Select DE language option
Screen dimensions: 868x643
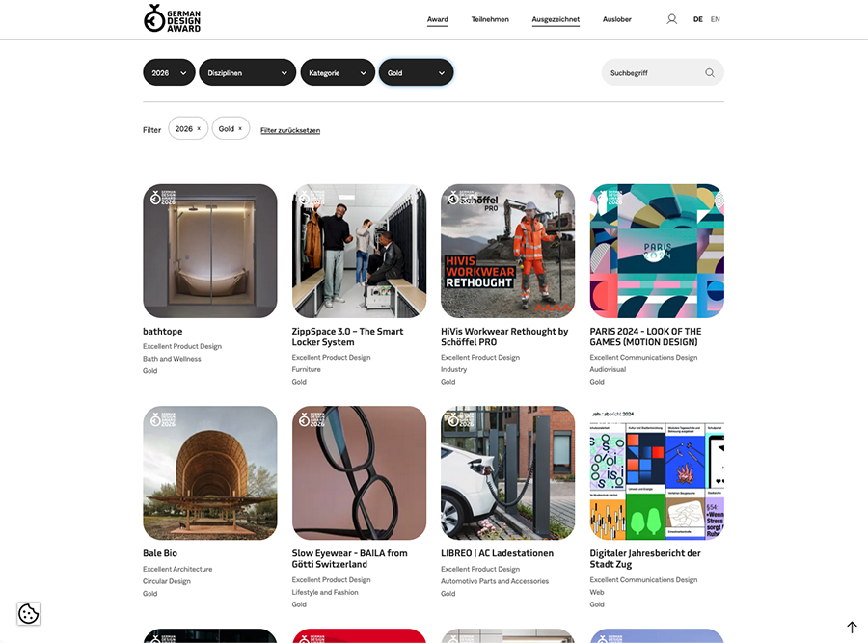[x=698, y=19]
